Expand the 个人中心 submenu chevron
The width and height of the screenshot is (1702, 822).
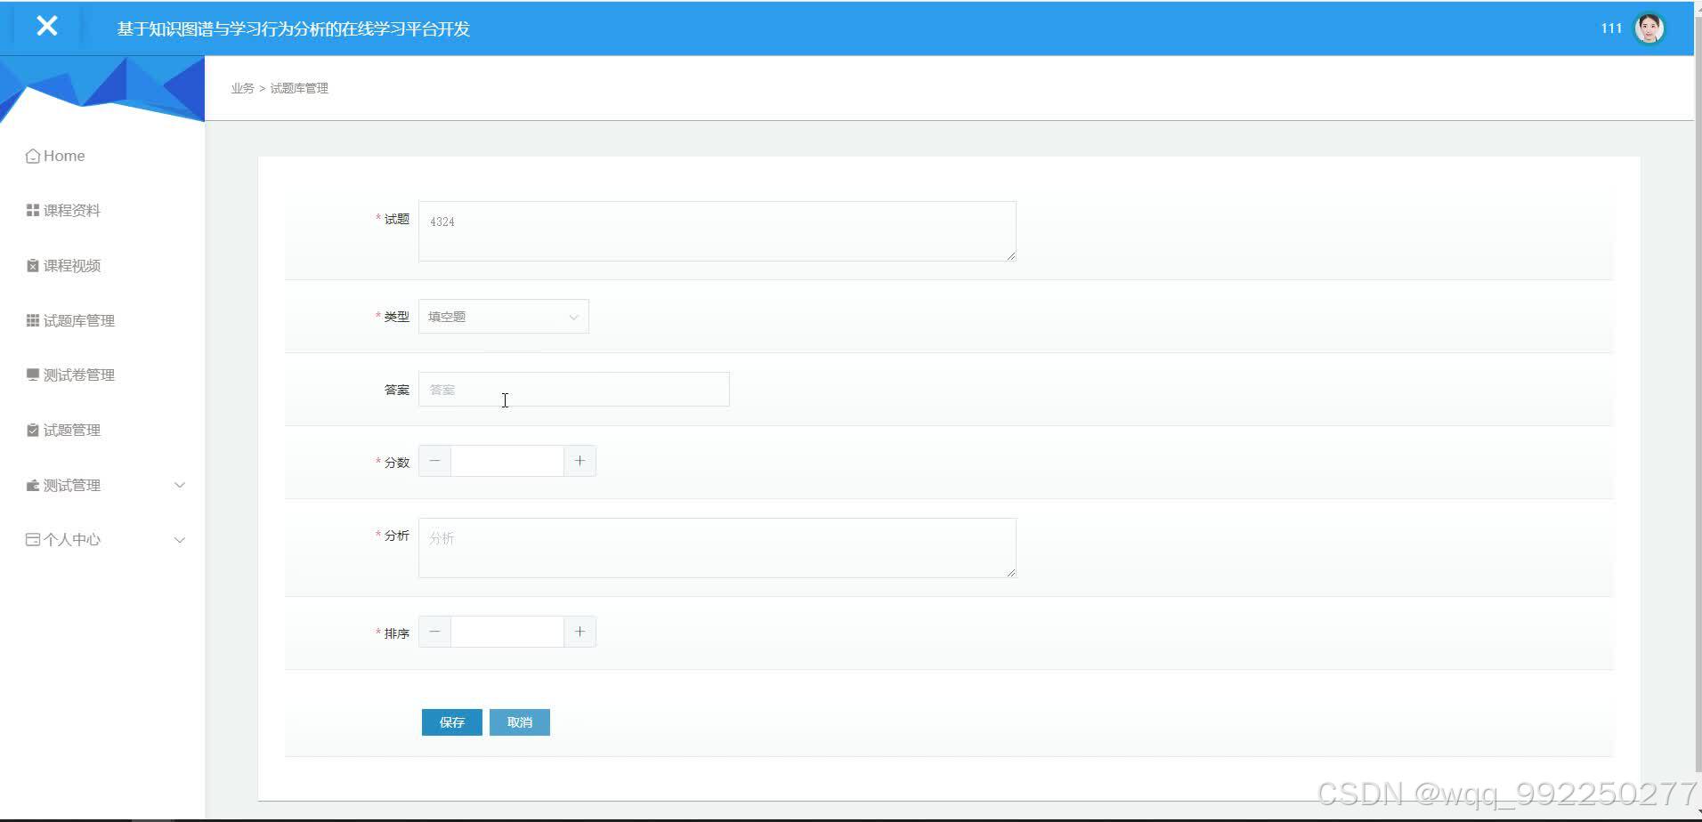click(180, 540)
